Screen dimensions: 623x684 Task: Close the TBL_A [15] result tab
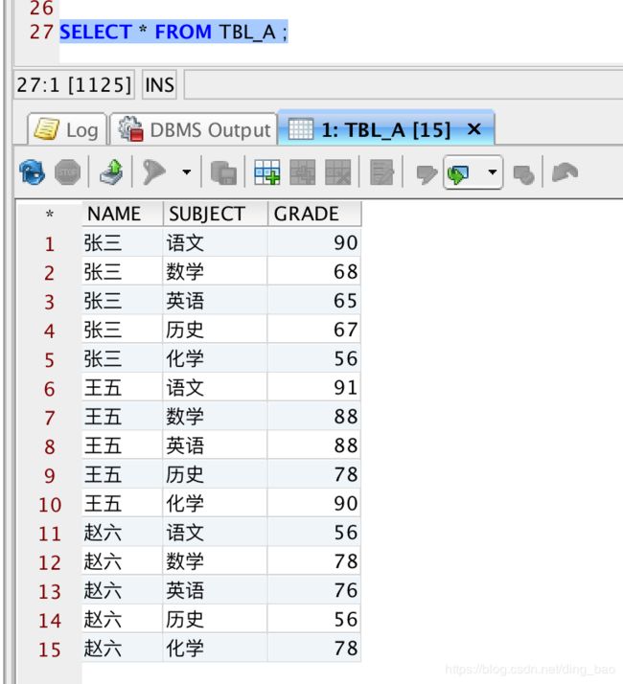point(474,129)
